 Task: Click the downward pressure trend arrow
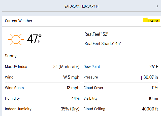point(141,78)
